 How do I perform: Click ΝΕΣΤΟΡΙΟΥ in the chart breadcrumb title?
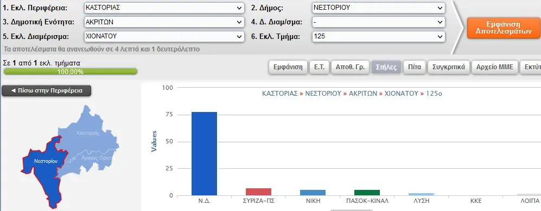[323, 94]
